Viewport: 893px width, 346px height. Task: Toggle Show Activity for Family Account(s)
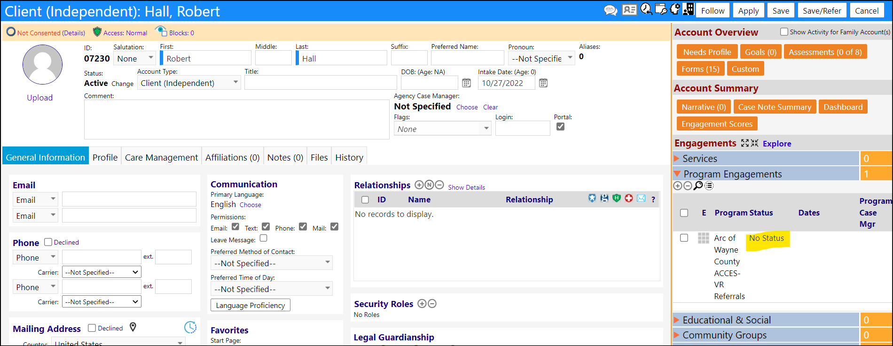point(784,32)
